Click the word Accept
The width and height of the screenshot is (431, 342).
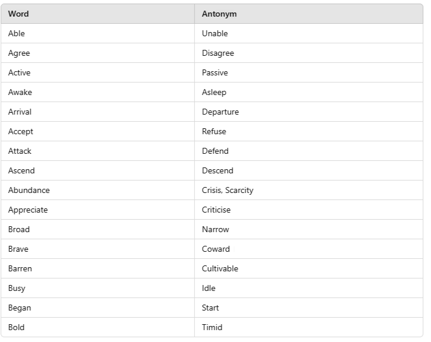click(x=21, y=131)
